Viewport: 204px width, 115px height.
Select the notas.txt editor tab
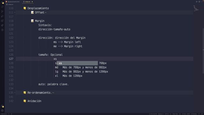tap(28, 2)
